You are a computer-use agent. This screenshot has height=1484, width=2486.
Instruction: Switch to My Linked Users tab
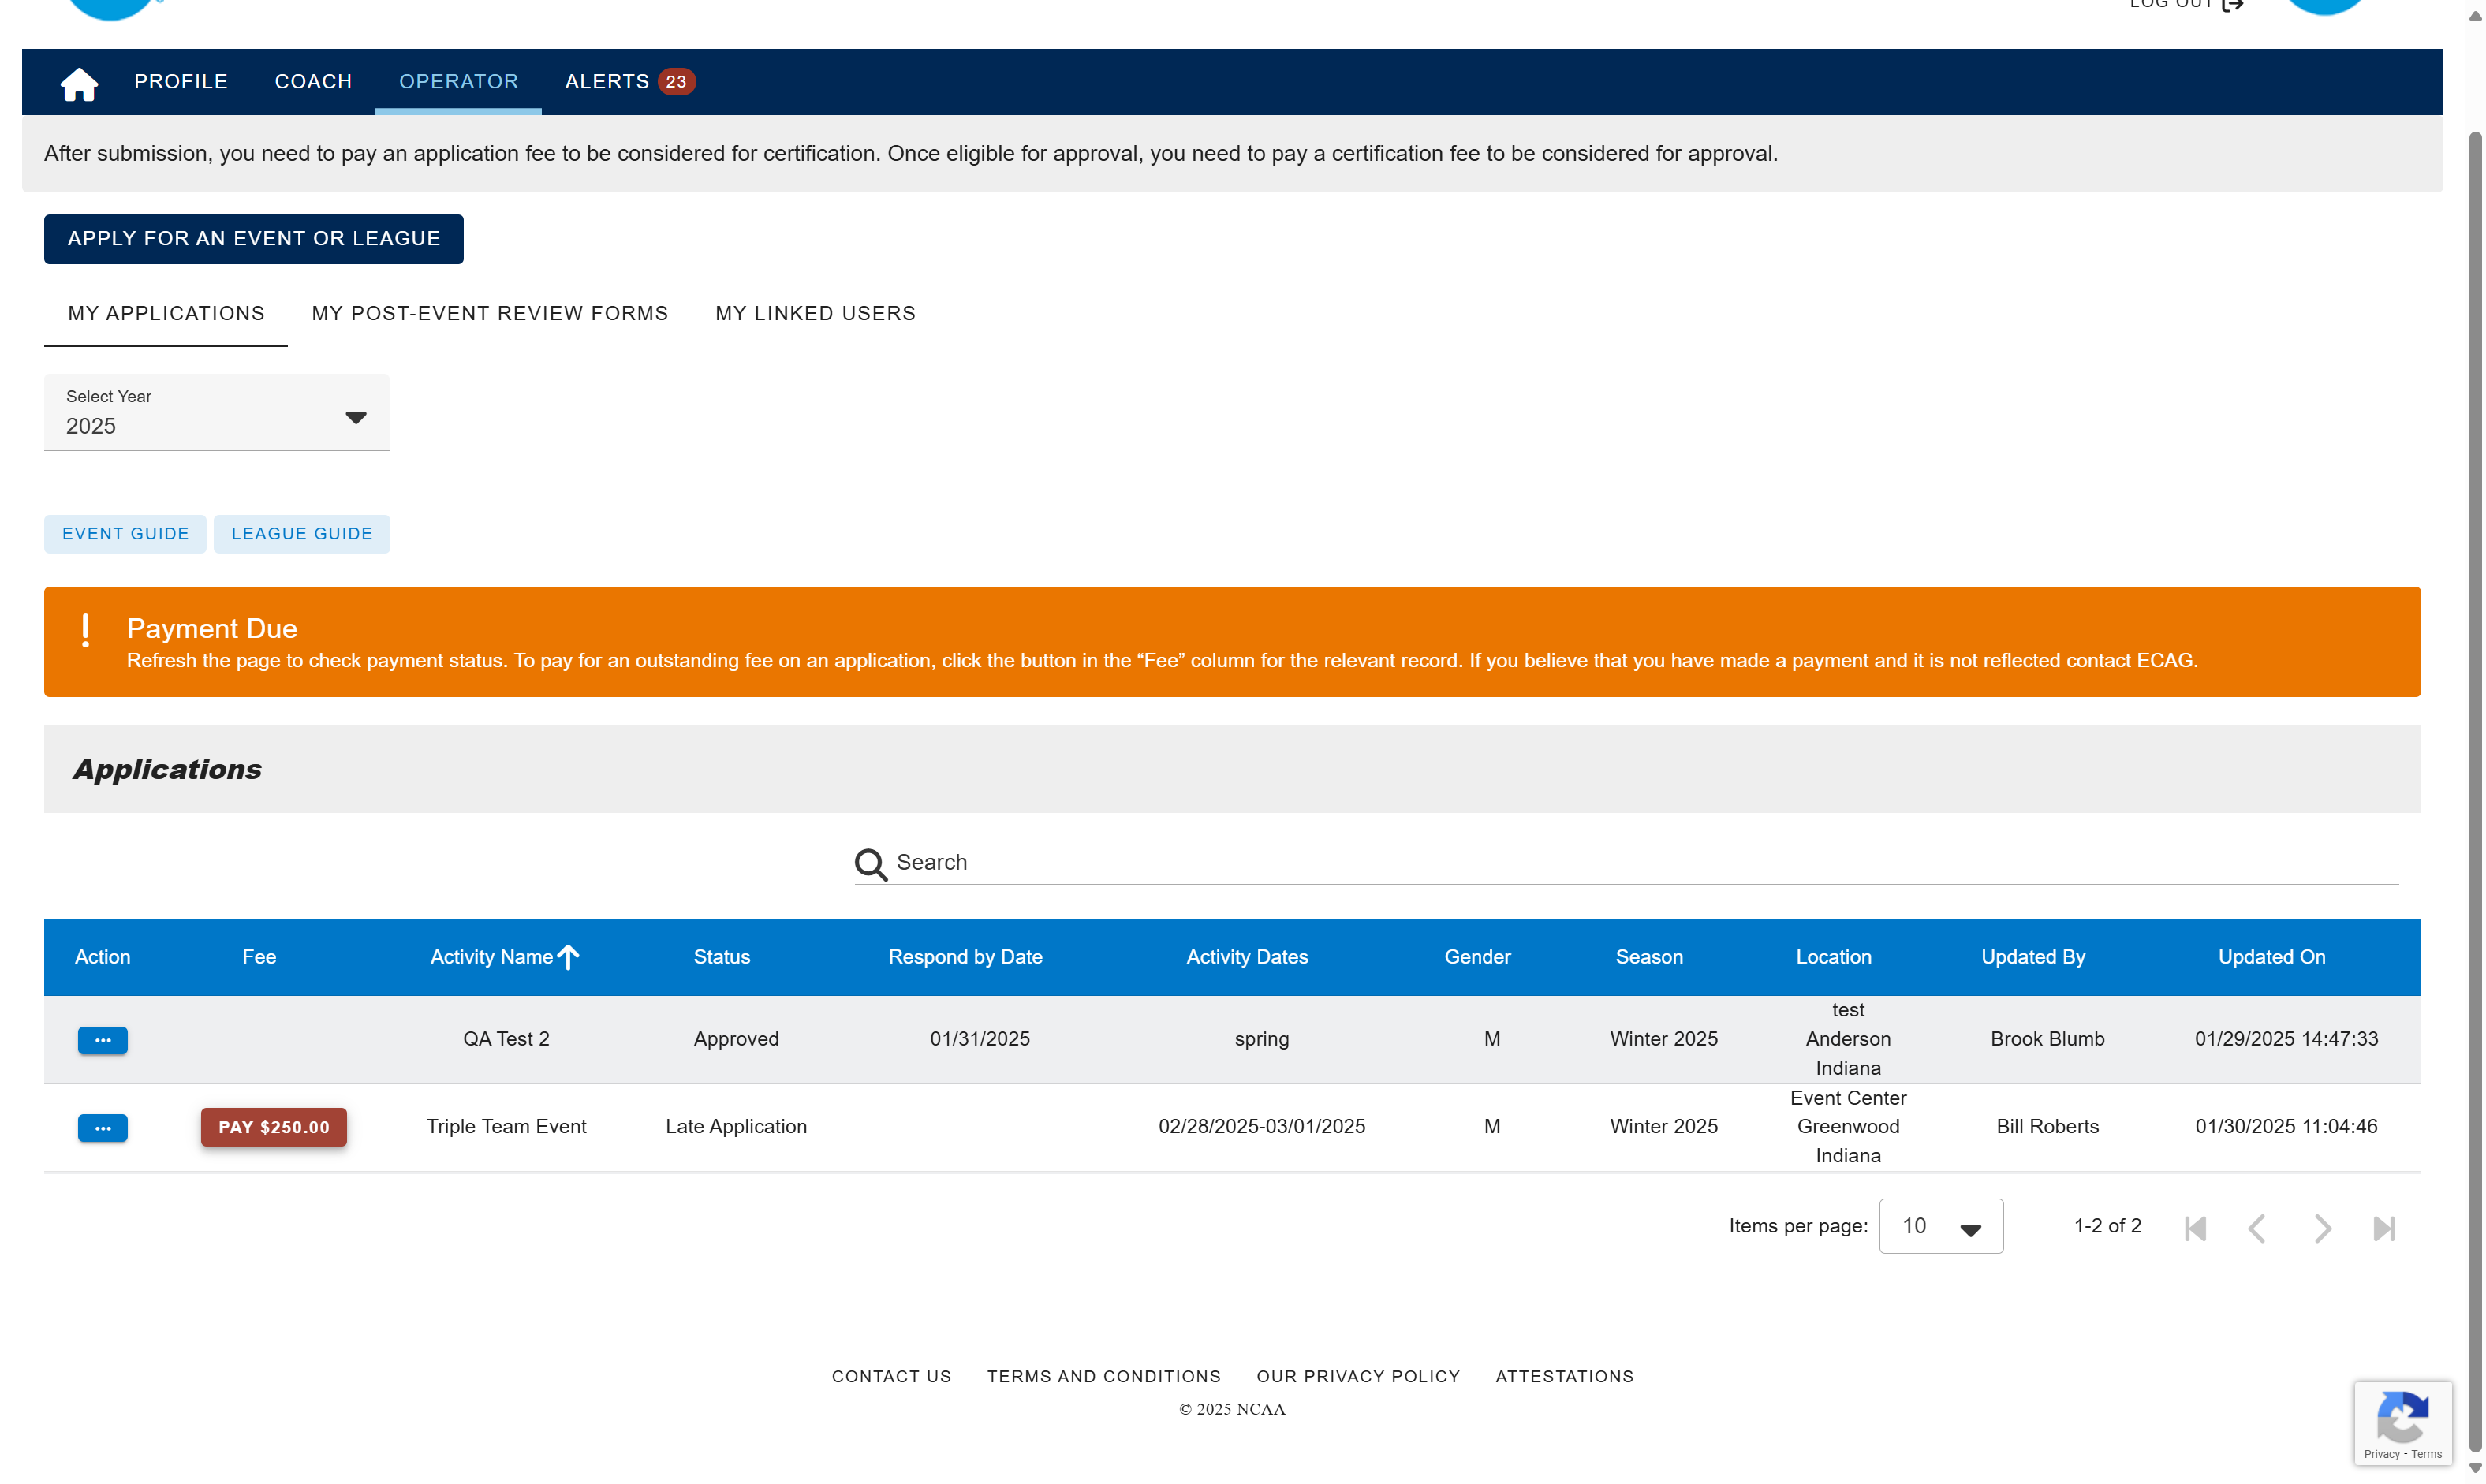click(x=815, y=314)
